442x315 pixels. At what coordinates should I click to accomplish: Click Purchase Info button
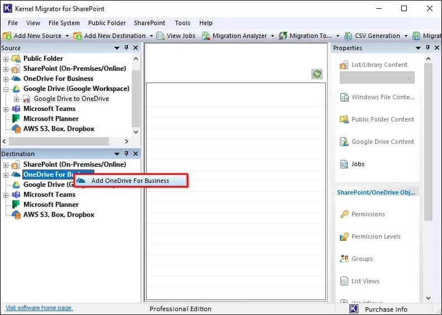coord(386,309)
